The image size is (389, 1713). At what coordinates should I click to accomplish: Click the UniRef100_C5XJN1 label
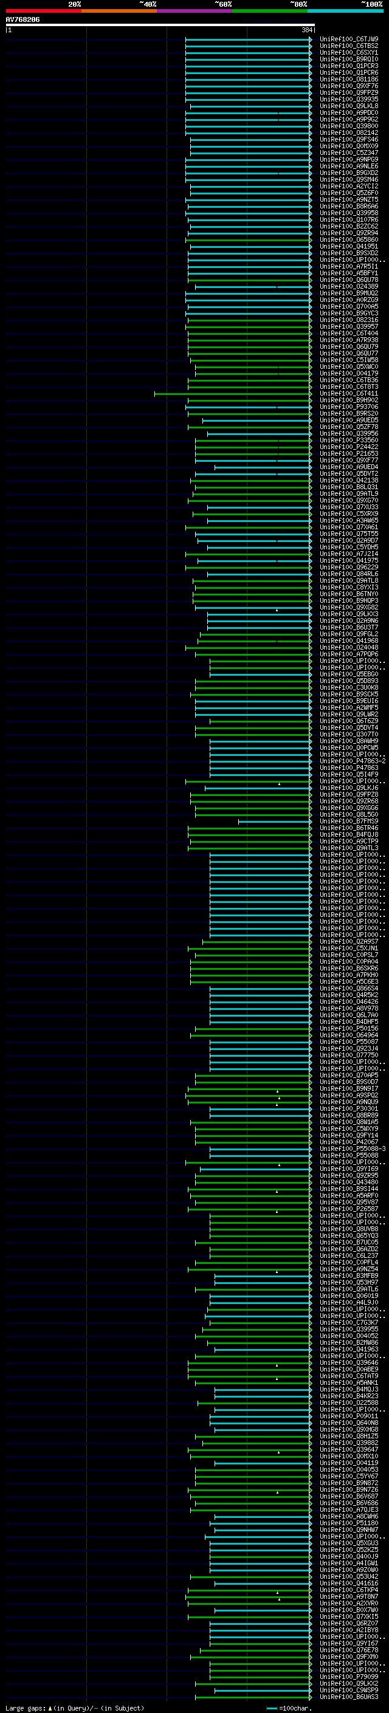click(349, 949)
